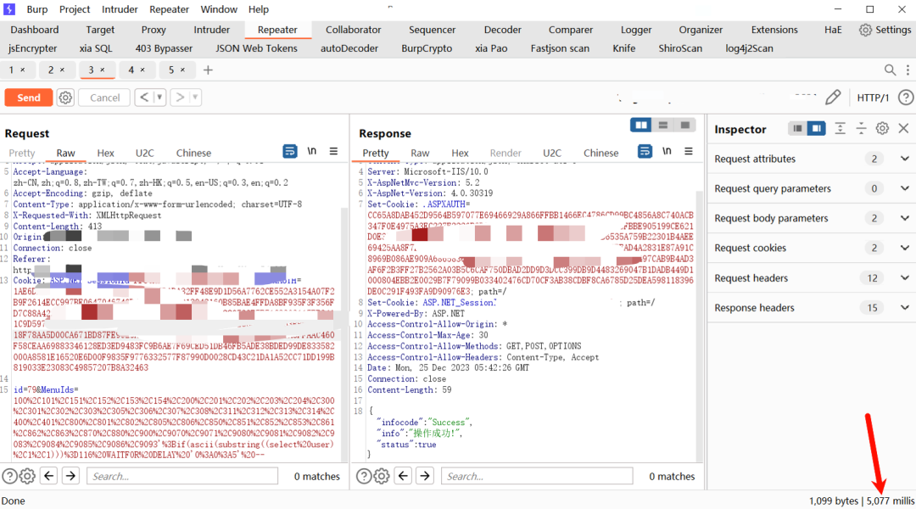Viewport: 916px width, 509px height.
Task: Click the Inspector collapse all sections icon
Action: click(x=861, y=129)
